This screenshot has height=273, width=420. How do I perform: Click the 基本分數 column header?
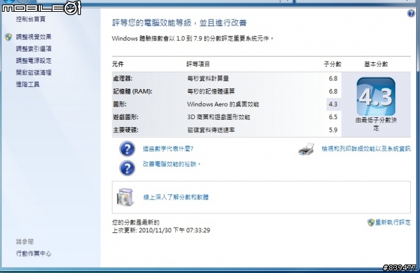(376, 64)
